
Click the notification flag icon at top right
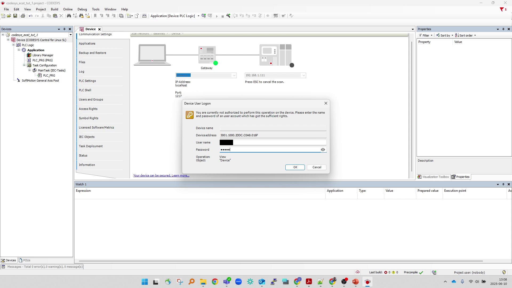pyautogui.click(x=502, y=9)
